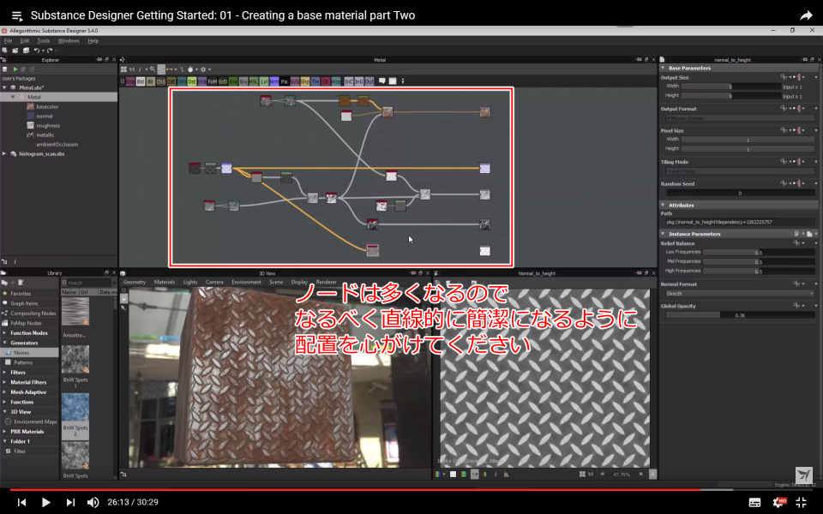The image size is (823, 514).
Task: Click the graph zoom magnifier icon
Action: click(x=153, y=69)
